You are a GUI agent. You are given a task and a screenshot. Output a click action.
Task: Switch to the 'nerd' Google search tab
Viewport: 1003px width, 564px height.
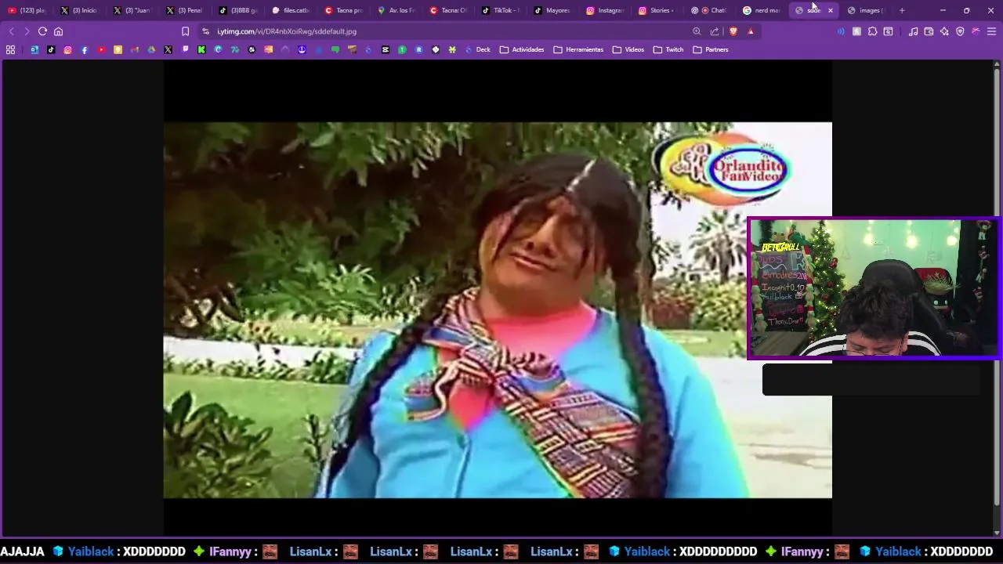tap(762, 10)
